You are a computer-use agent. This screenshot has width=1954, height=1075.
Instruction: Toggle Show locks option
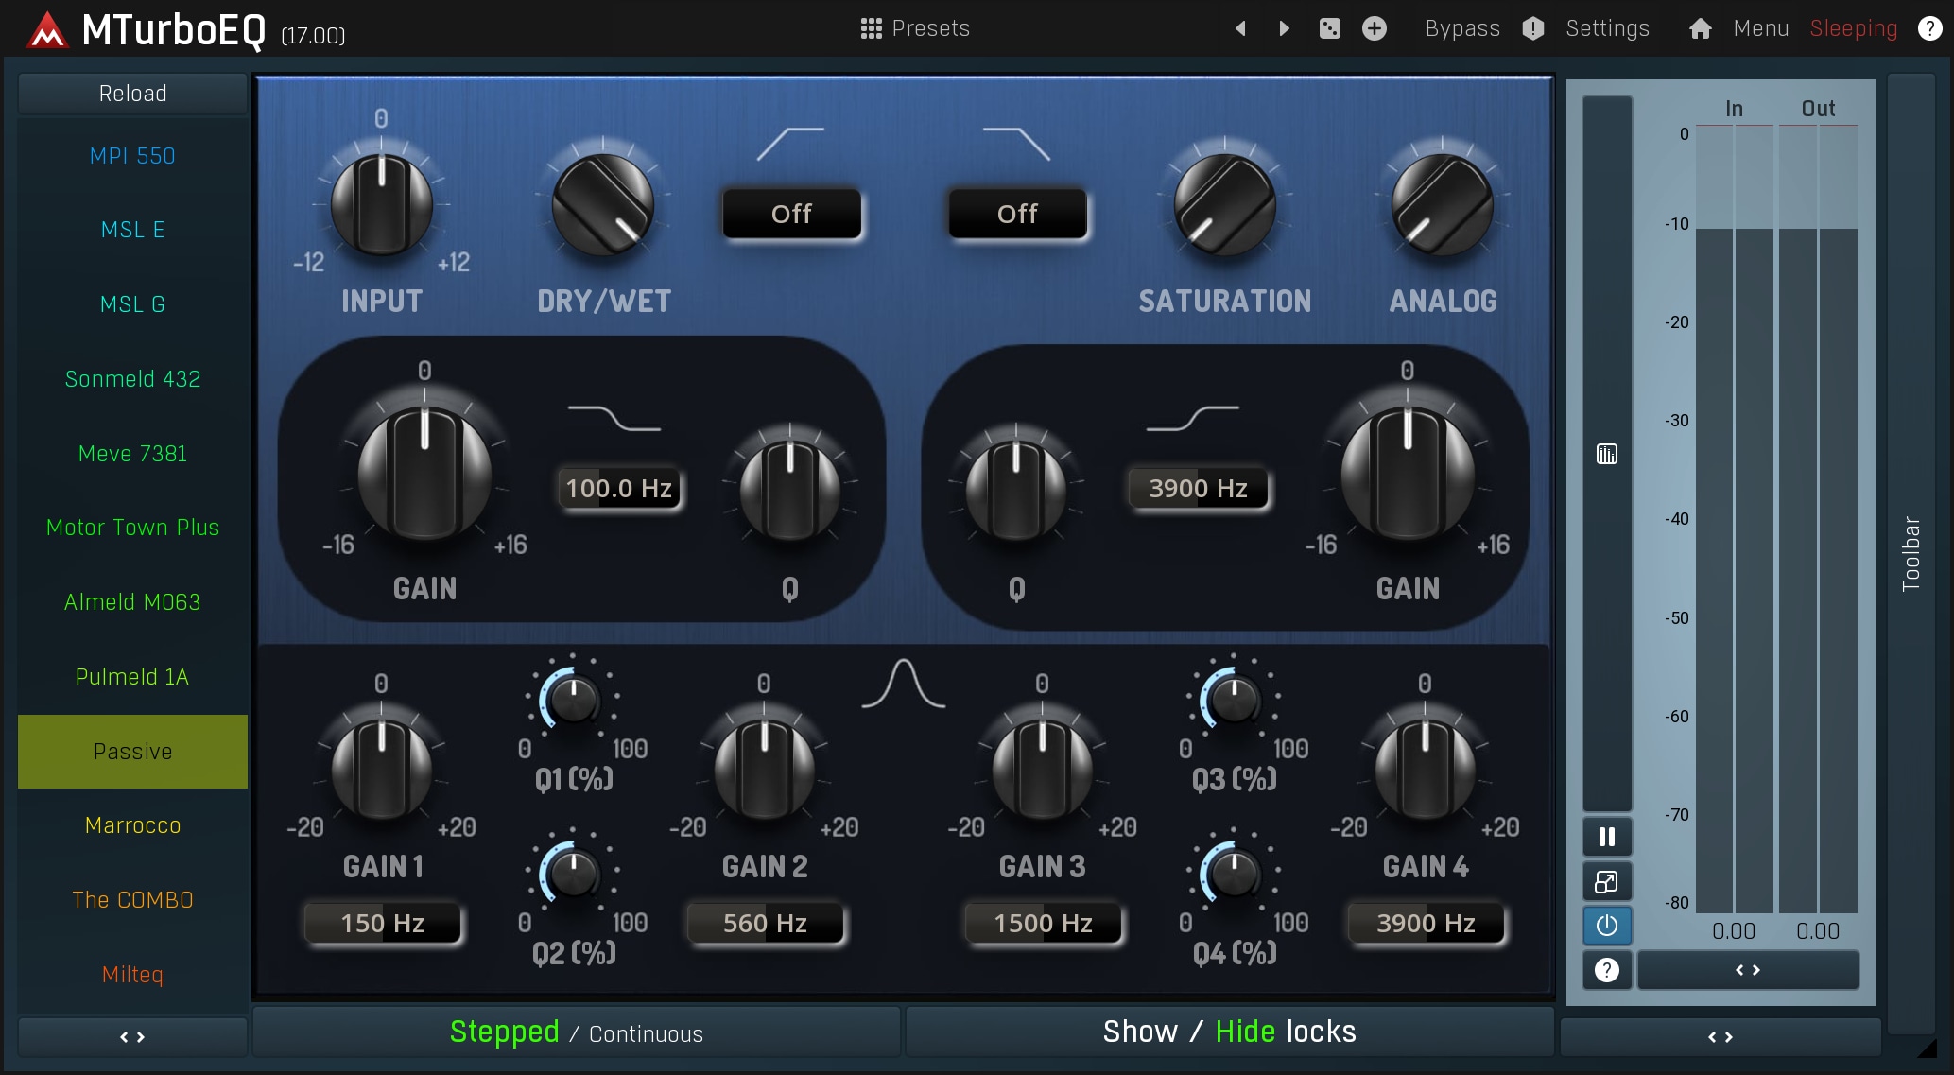point(1139,1032)
